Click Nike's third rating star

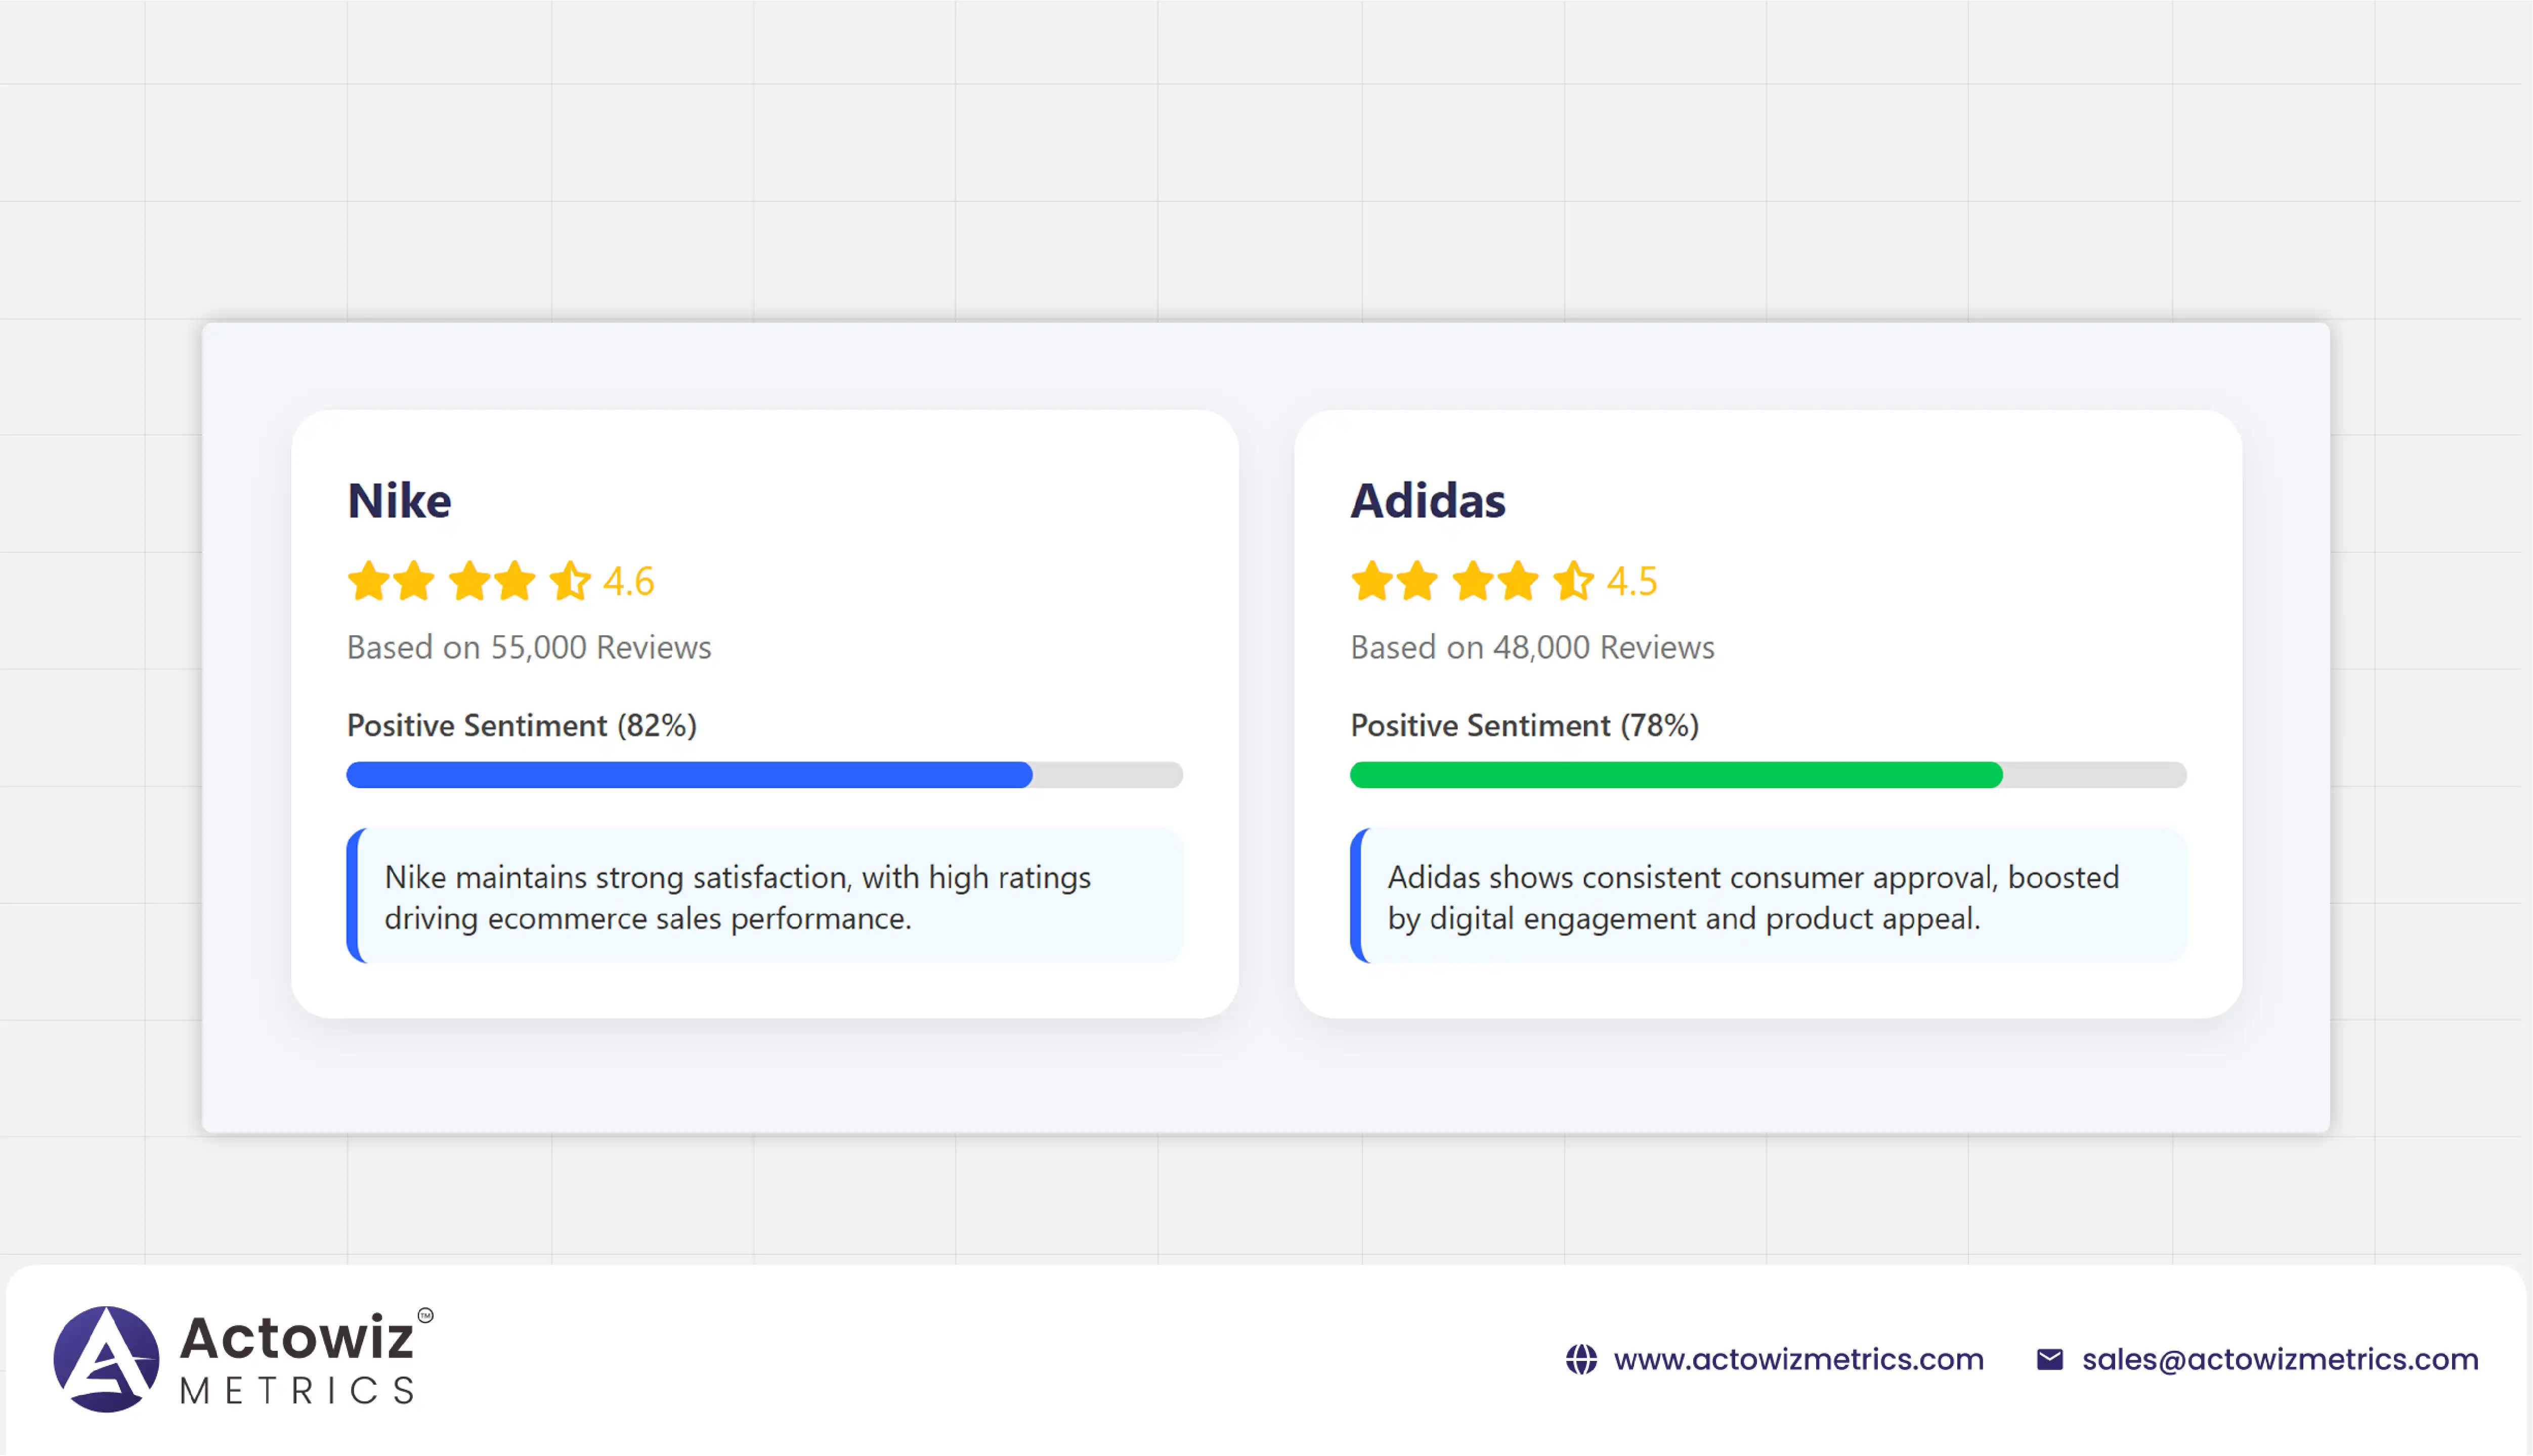point(469,581)
